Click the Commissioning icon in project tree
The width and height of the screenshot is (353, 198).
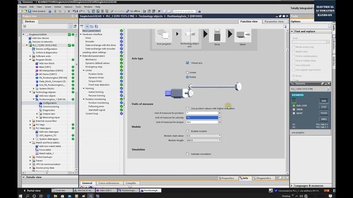pyautogui.click(x=40, y=107)
